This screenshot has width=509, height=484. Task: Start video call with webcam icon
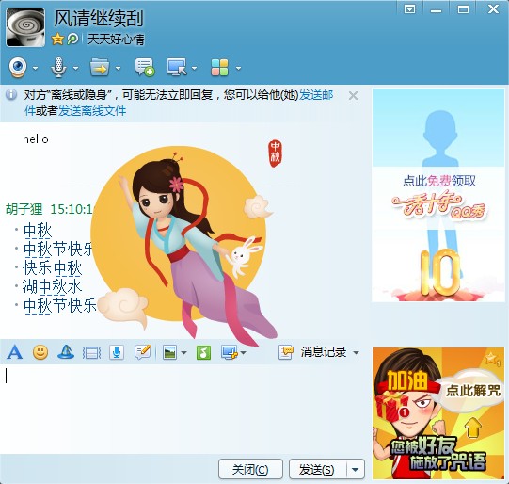click(18, 68)
